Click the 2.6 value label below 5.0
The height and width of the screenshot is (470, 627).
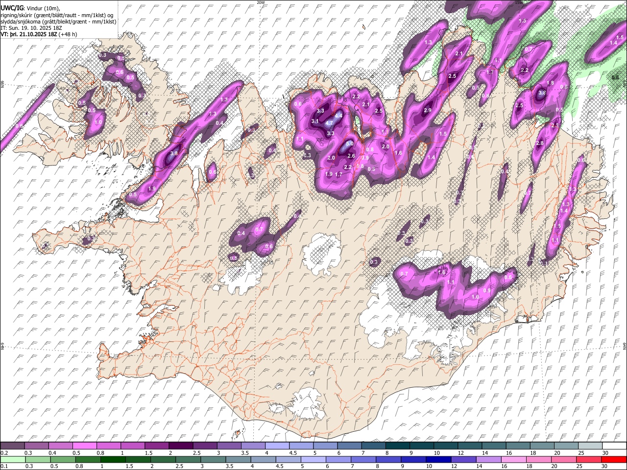pyautogui.click(x=351, y=156)
